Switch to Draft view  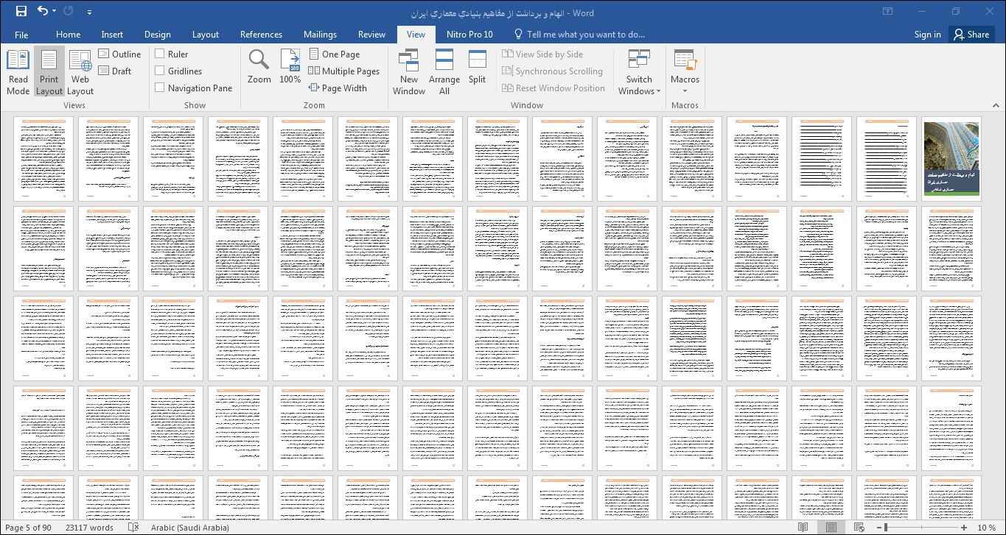click(114, 71)
